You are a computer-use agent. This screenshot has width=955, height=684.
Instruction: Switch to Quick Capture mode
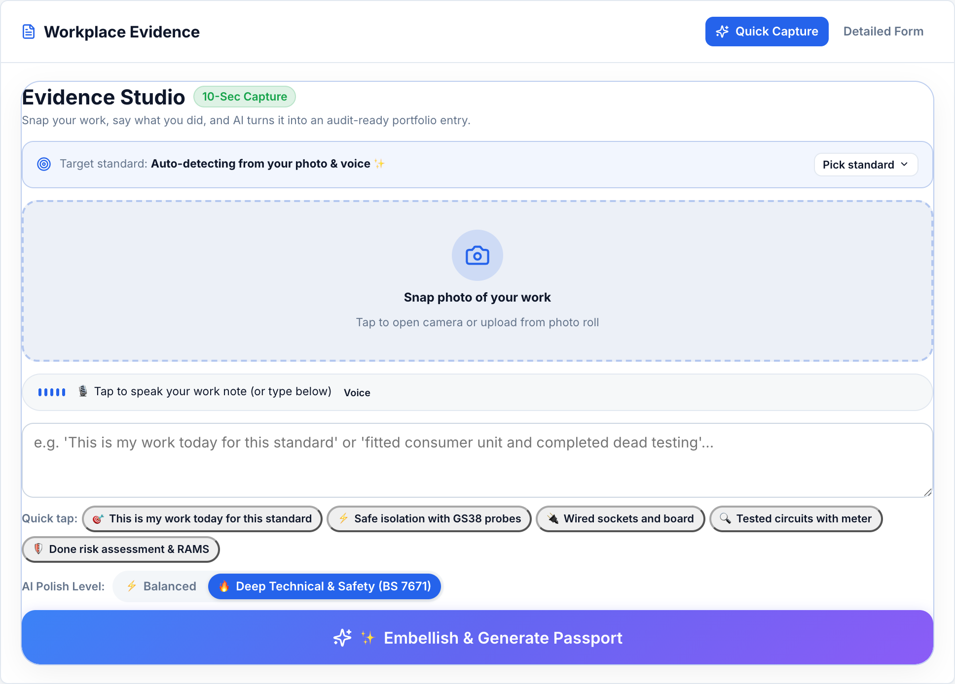coord(767,32)
